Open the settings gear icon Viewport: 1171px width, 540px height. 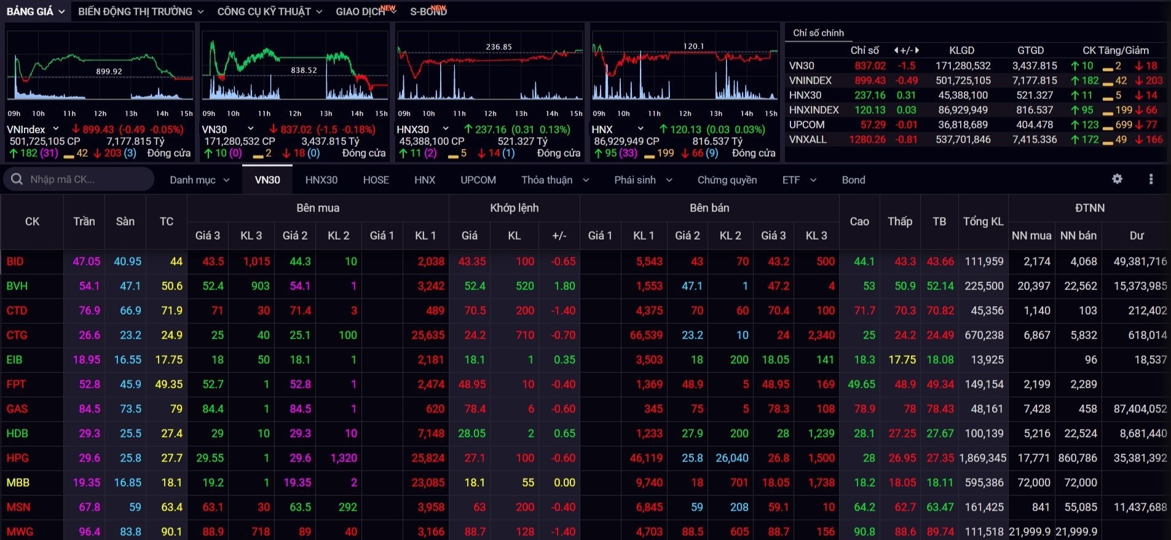pyautogui.click(x=1117, y=179)
